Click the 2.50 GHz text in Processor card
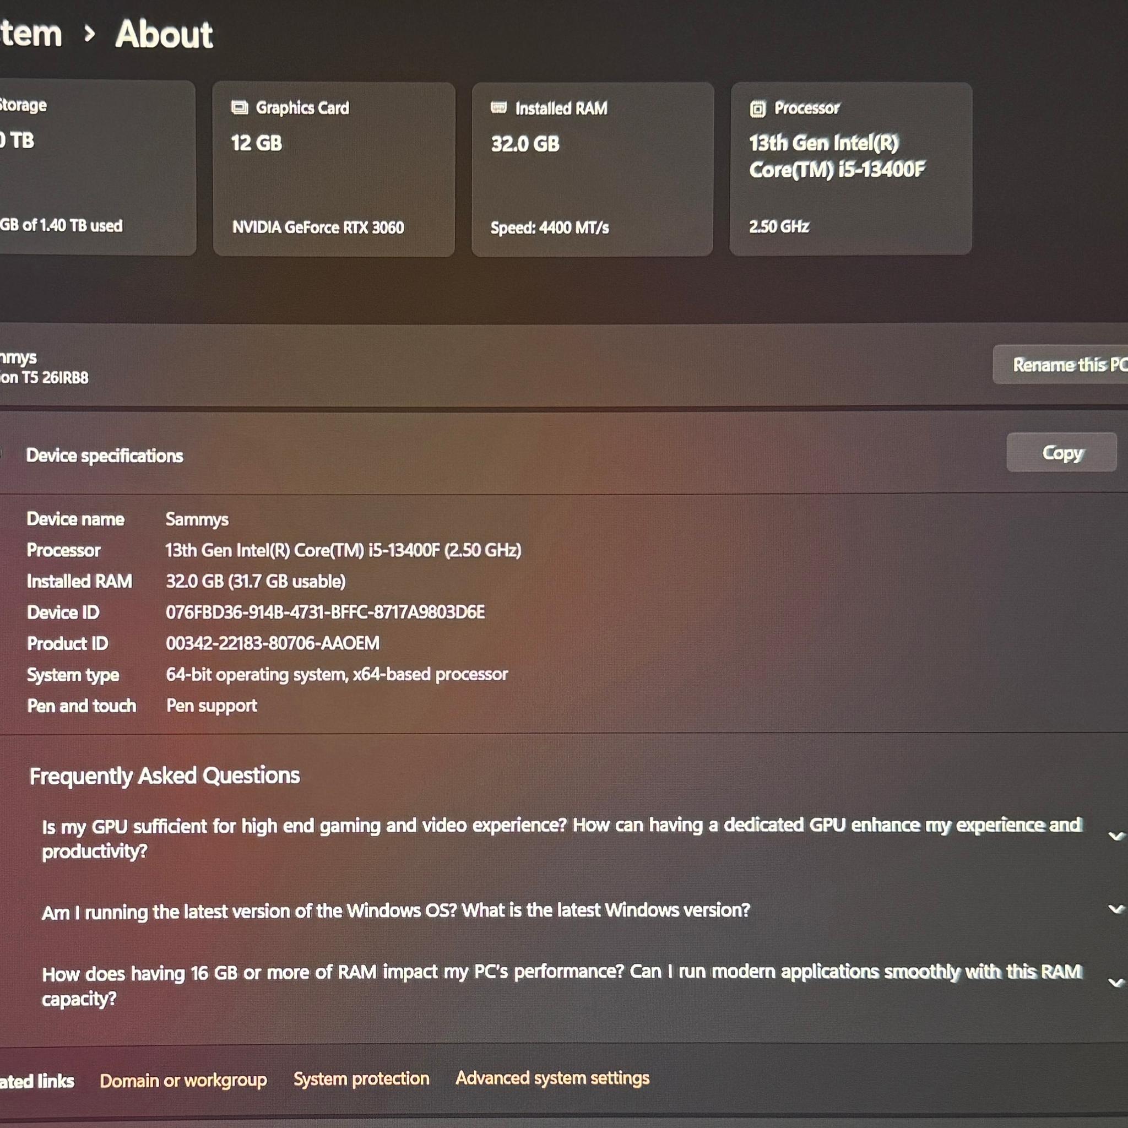Screen dimensions: 1128x1128 [779, 226]
